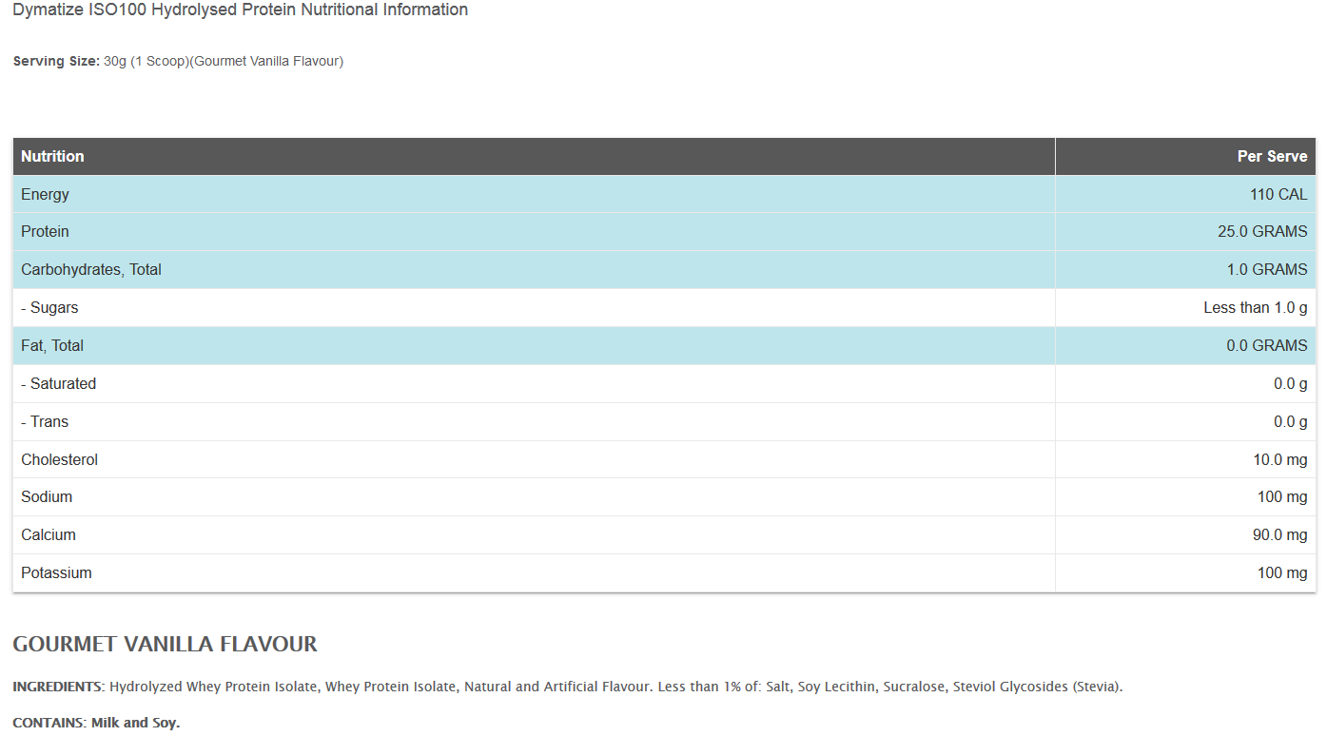Click the 'Nutrition' column header
1327x736 pixels.
pos(52,156)
